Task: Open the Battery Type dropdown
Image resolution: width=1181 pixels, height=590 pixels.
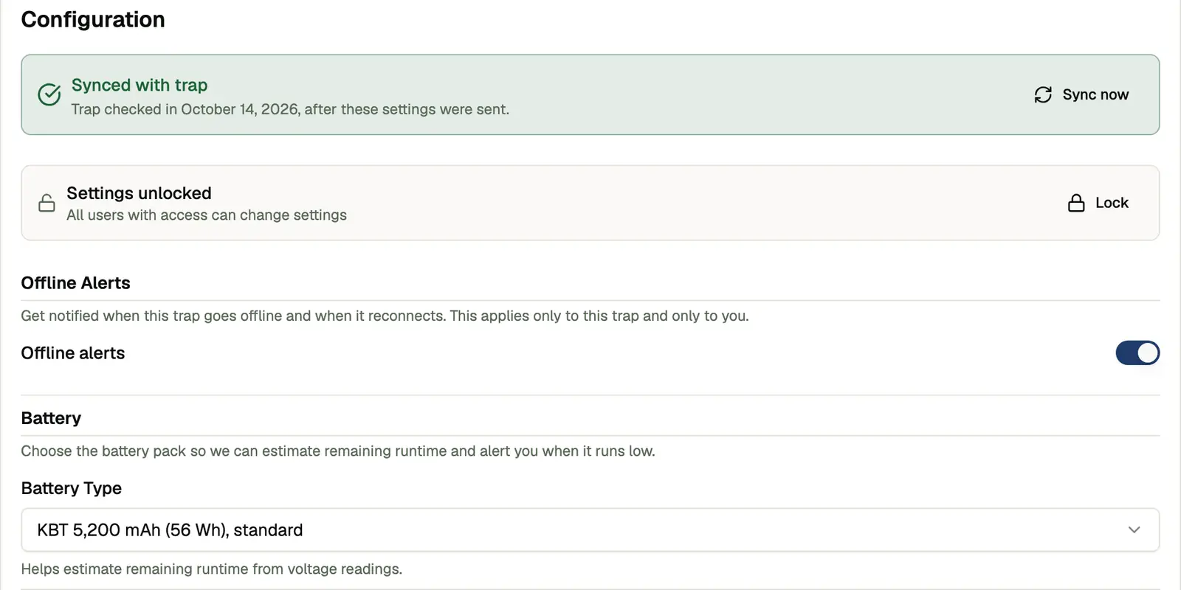Action: (590, 530)
